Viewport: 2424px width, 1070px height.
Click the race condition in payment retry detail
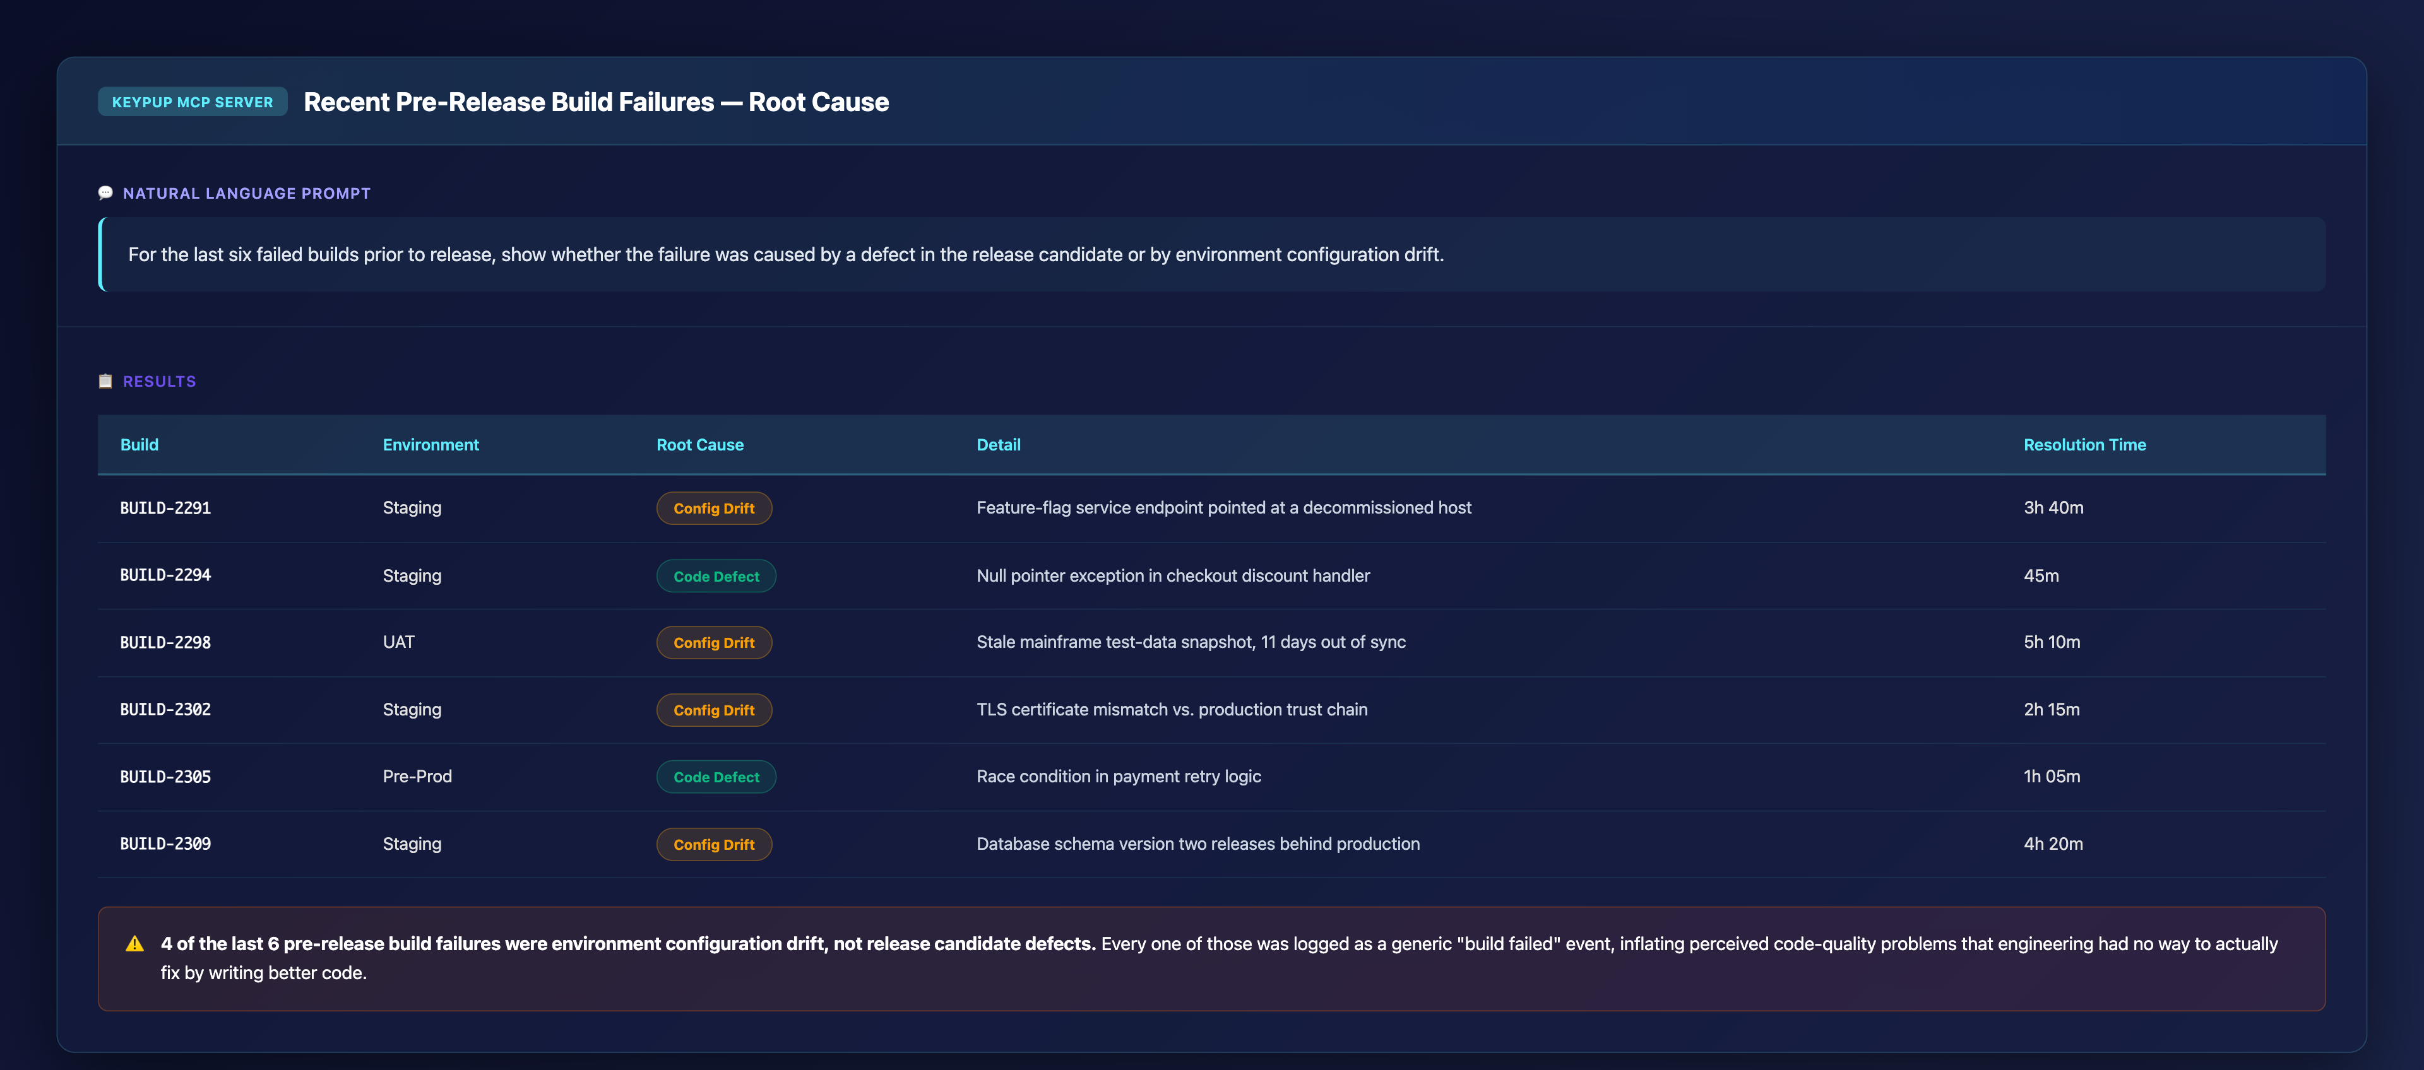[x=1118, y=777]
